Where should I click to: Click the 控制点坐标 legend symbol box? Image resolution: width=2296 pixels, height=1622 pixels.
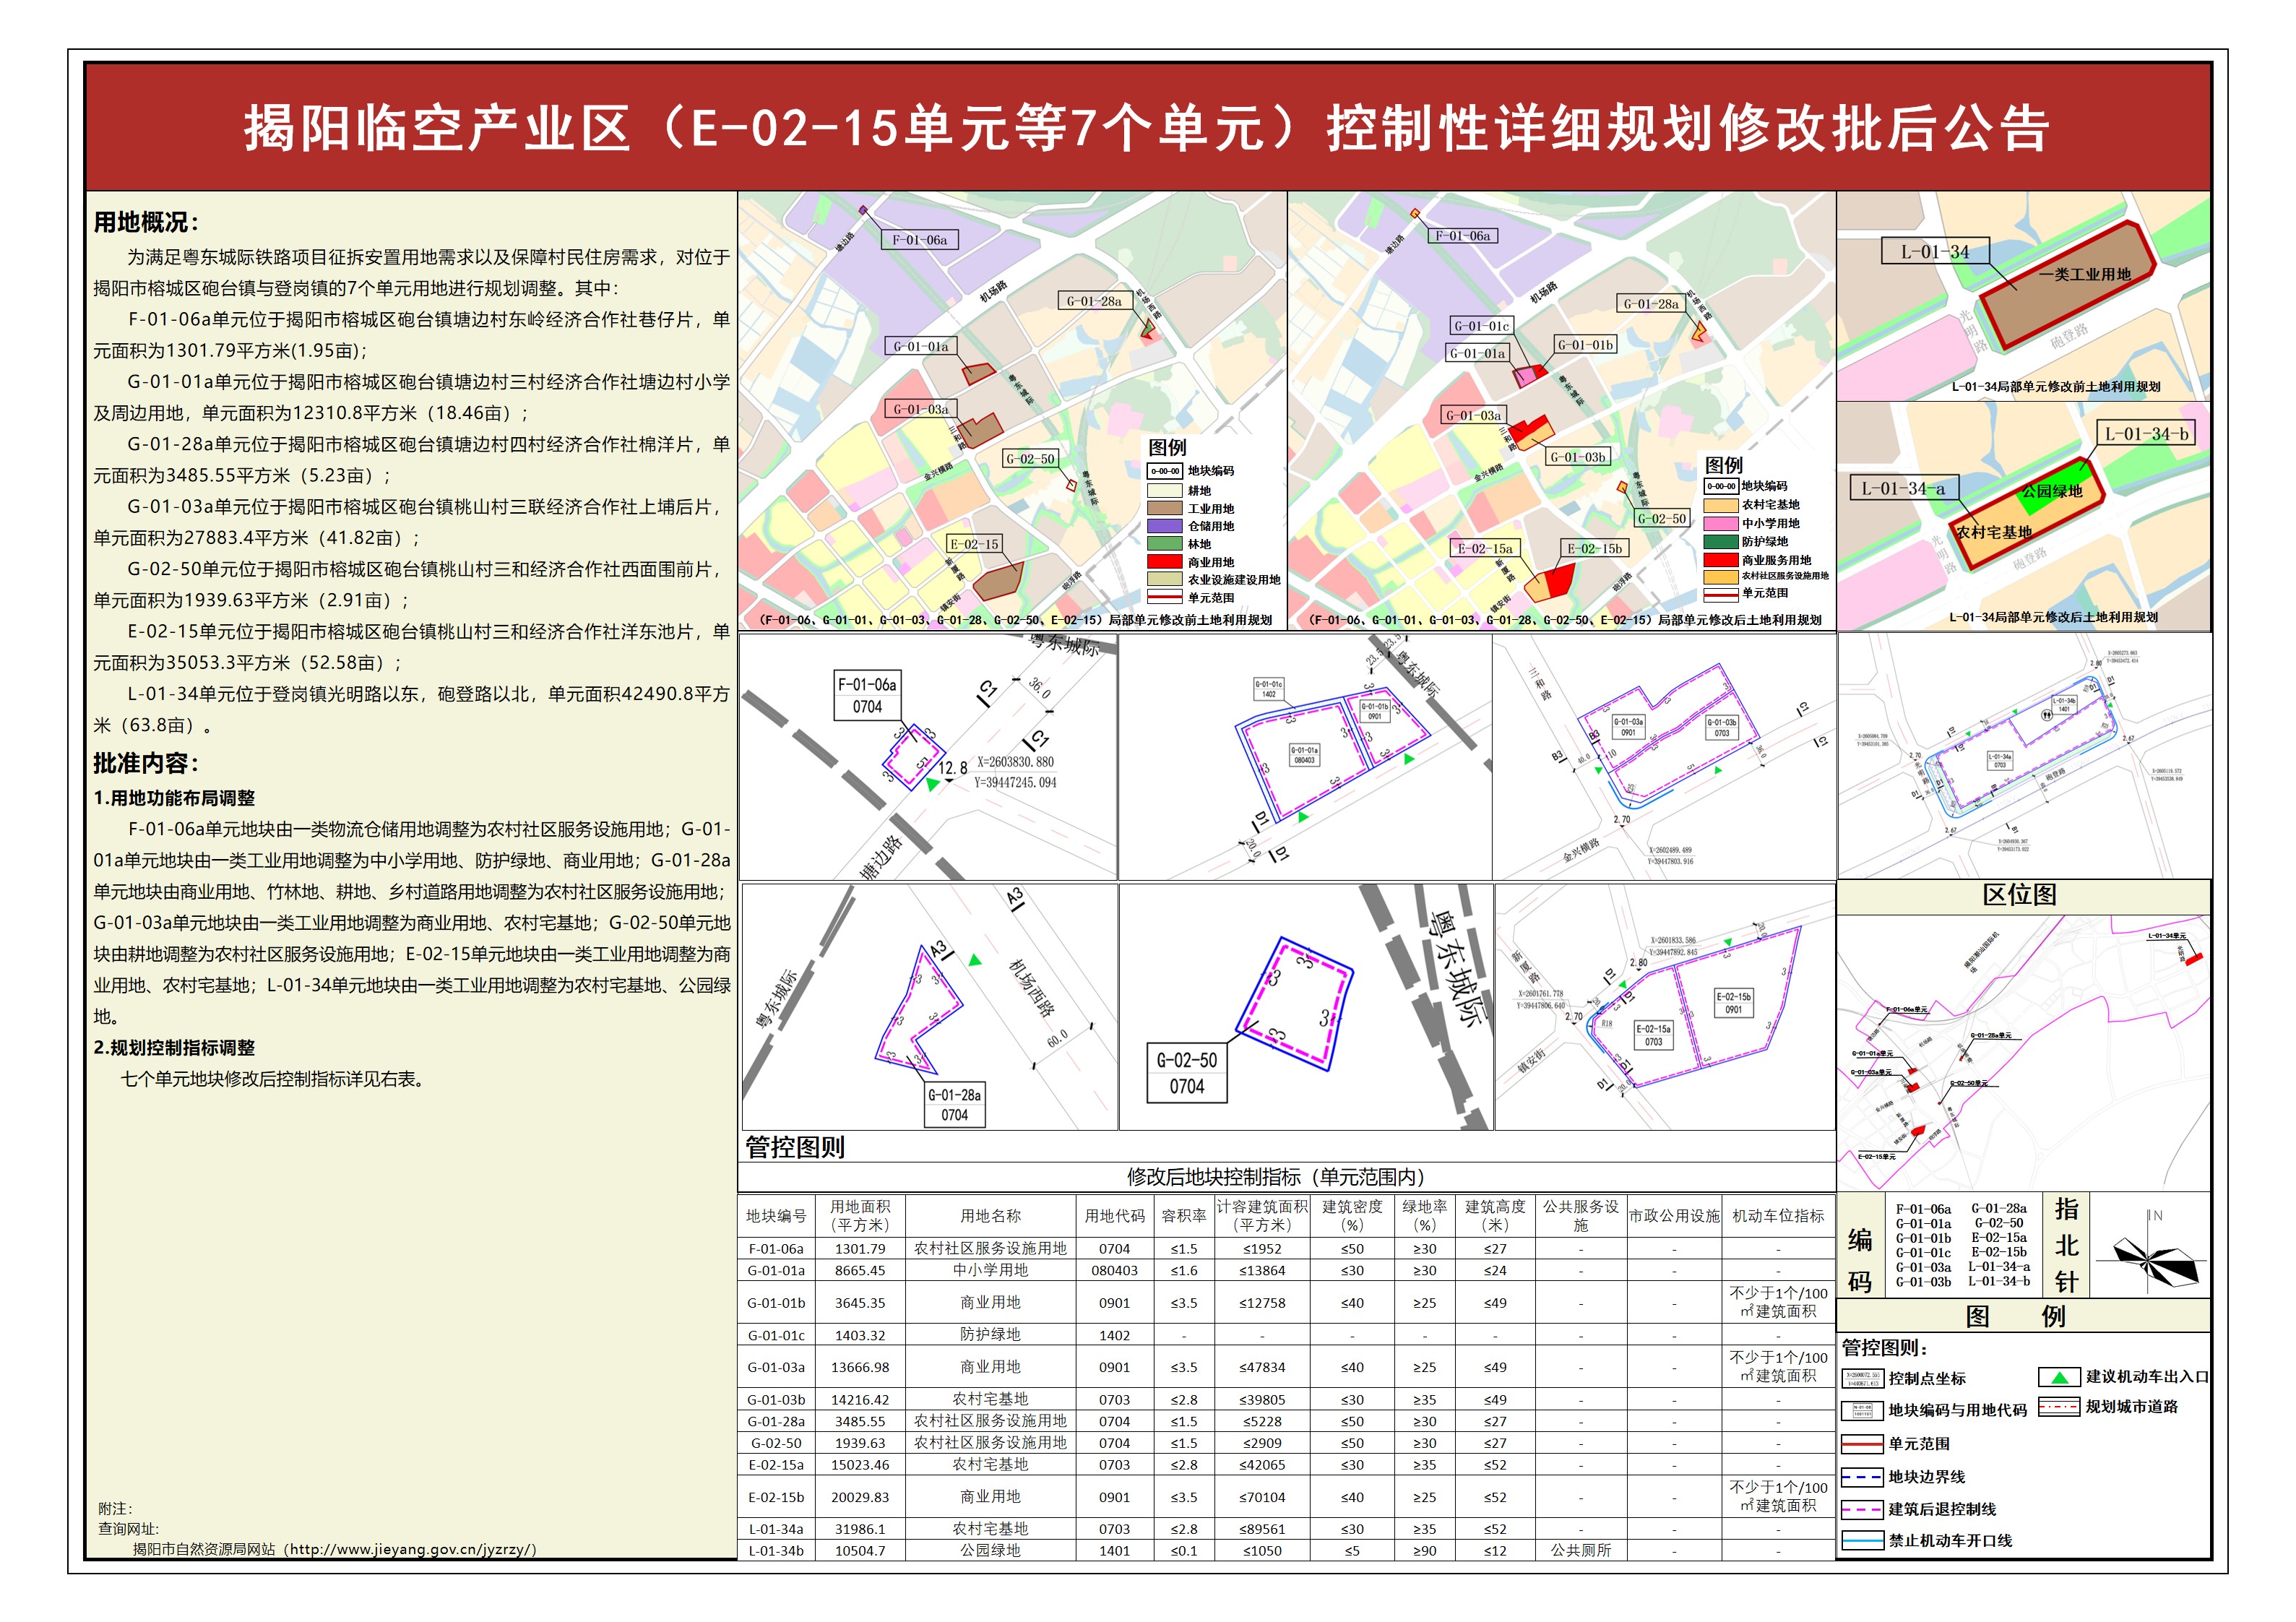coord(1862,1379)
